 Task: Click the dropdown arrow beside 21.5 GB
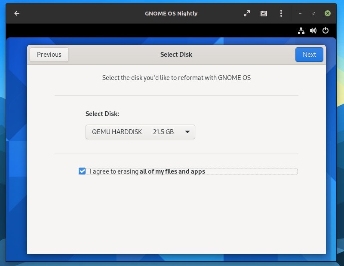point(187,132)
